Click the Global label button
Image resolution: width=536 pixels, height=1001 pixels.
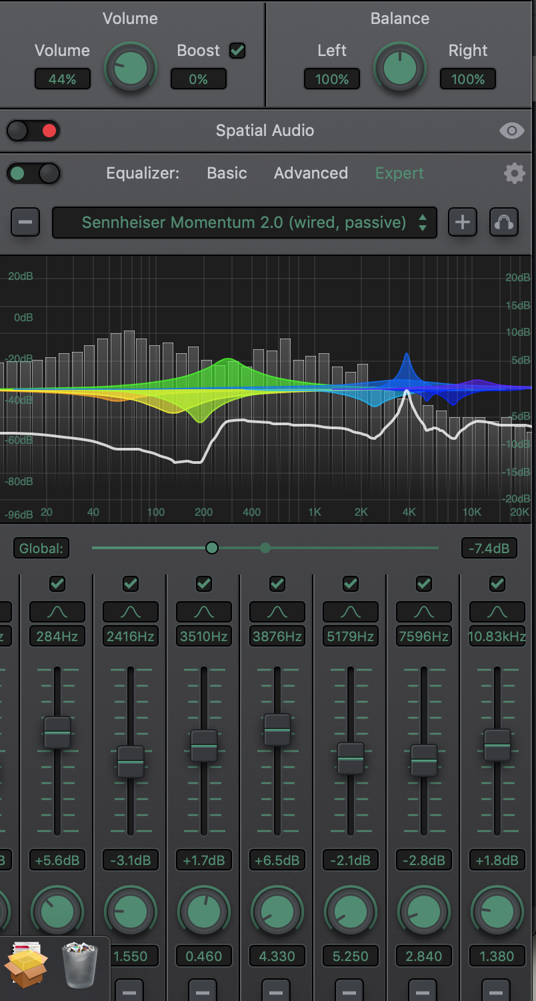[x=41, y=548]
